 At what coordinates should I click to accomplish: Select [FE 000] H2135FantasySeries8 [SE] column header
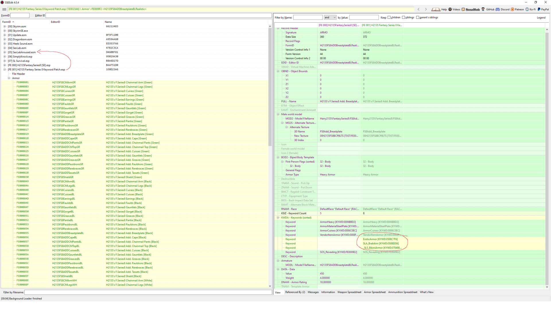pos(339,25)
